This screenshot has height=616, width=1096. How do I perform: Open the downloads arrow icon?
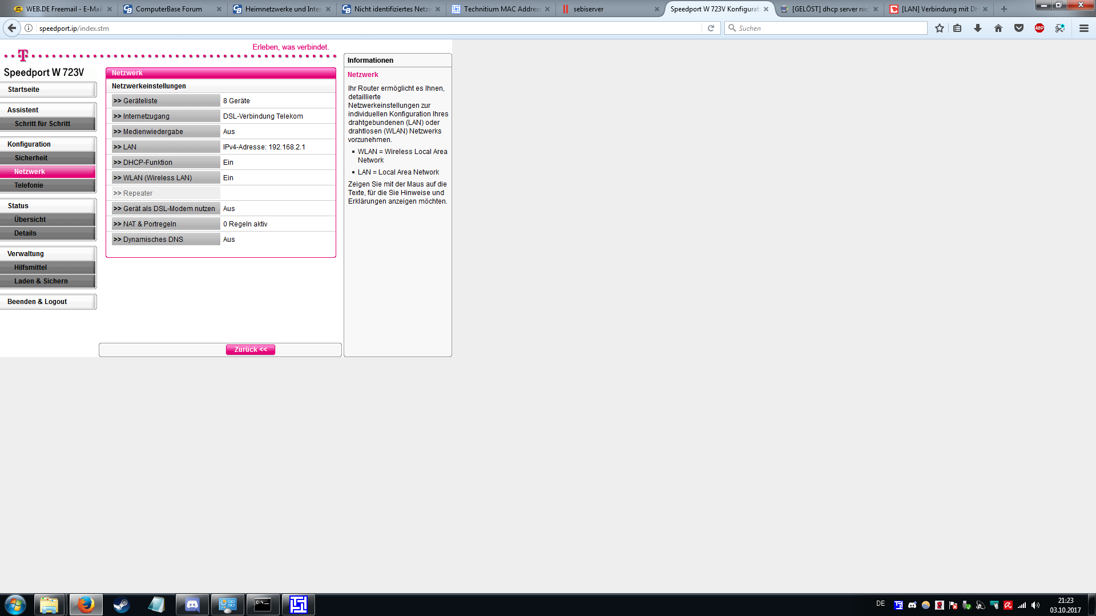point(977,28)
